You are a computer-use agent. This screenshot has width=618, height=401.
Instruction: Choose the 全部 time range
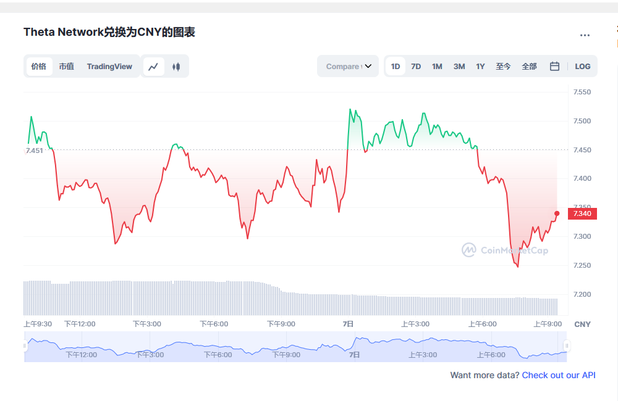click(530, 67)
